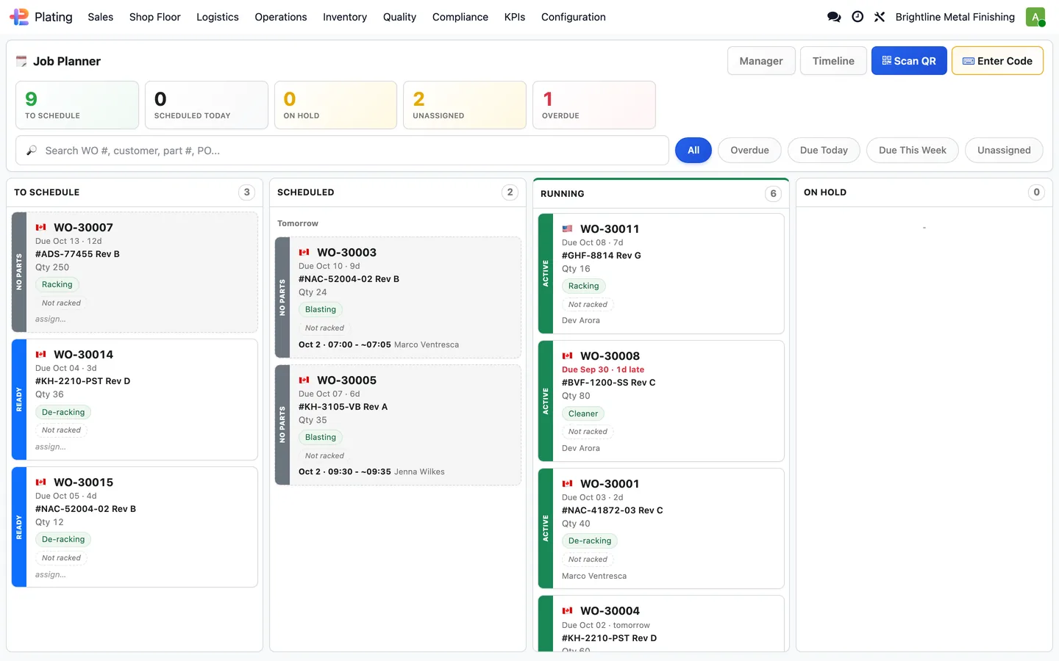Open the clock activities icon
Image resolution: width=1059 pixels, height=661 pixels.
point(857,17)
